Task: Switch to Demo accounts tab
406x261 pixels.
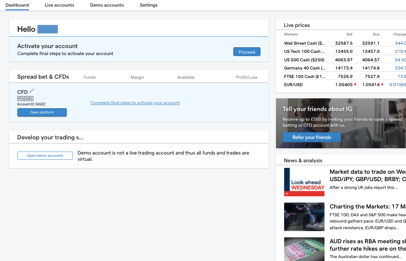Action: pyautogui.click(x=107, y=5)
